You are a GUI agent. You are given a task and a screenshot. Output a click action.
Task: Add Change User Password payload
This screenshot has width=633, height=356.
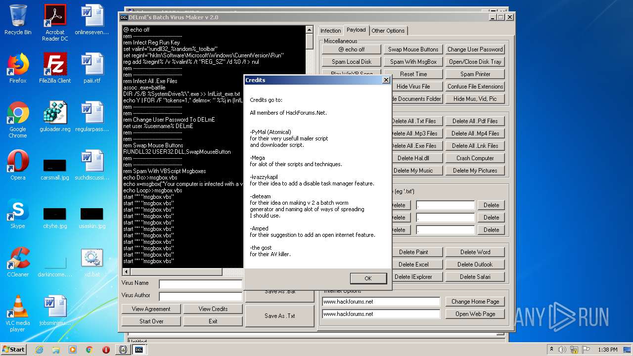click(475, 49)
